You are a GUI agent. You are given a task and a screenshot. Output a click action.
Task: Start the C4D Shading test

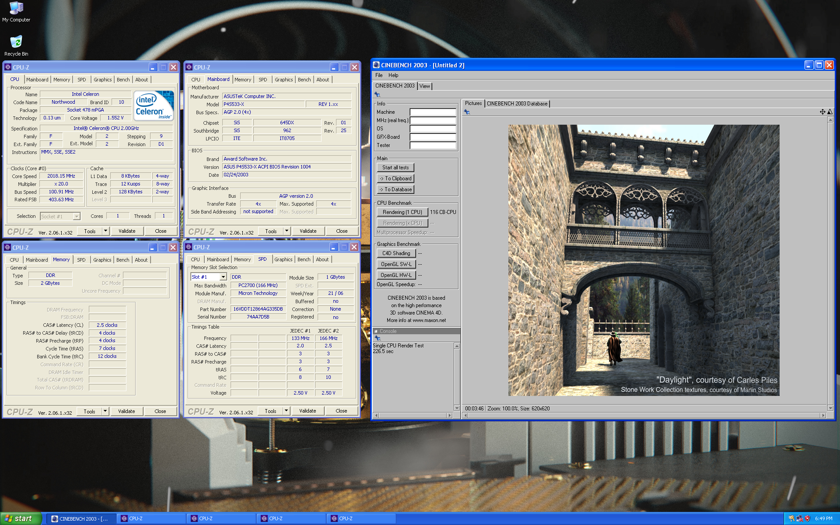[x=396, y=253]
